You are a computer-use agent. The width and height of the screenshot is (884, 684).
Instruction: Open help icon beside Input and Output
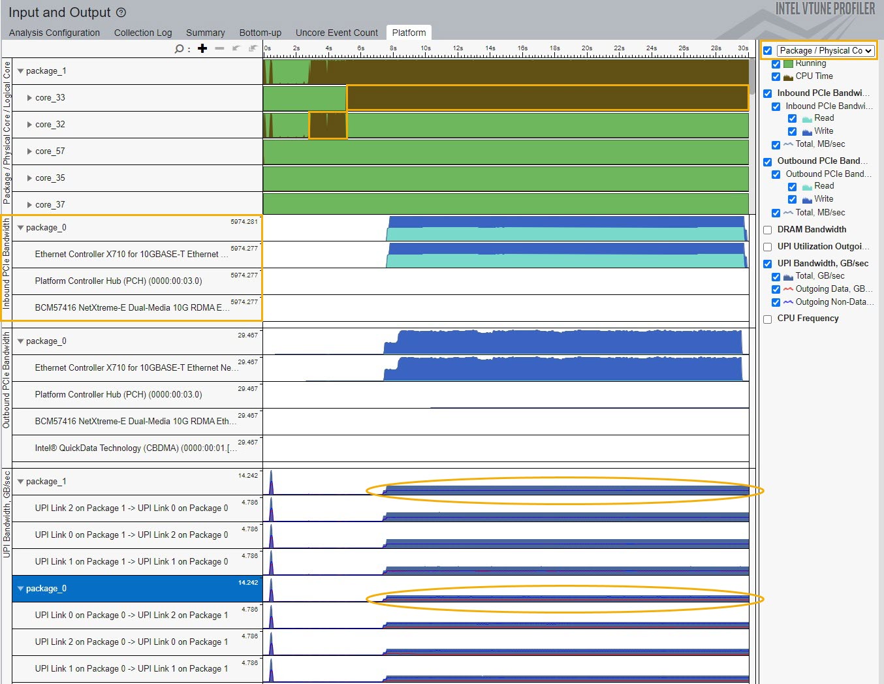121,12
